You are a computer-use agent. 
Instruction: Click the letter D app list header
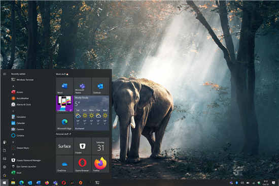(x=13, y=142)
